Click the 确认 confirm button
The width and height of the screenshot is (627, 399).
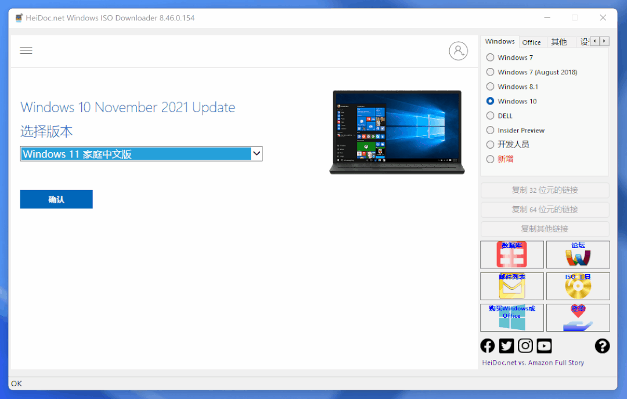[x=56, y=199]
